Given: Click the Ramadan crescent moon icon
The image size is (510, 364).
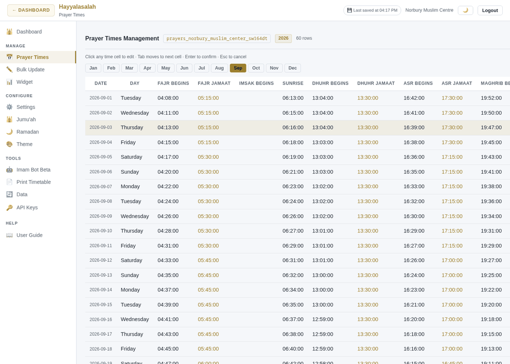Looking at the screenshot, I should coord(9,132).
